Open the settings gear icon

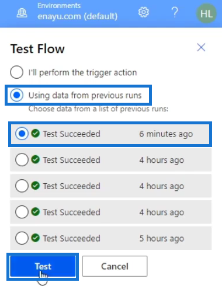(144, 12)
